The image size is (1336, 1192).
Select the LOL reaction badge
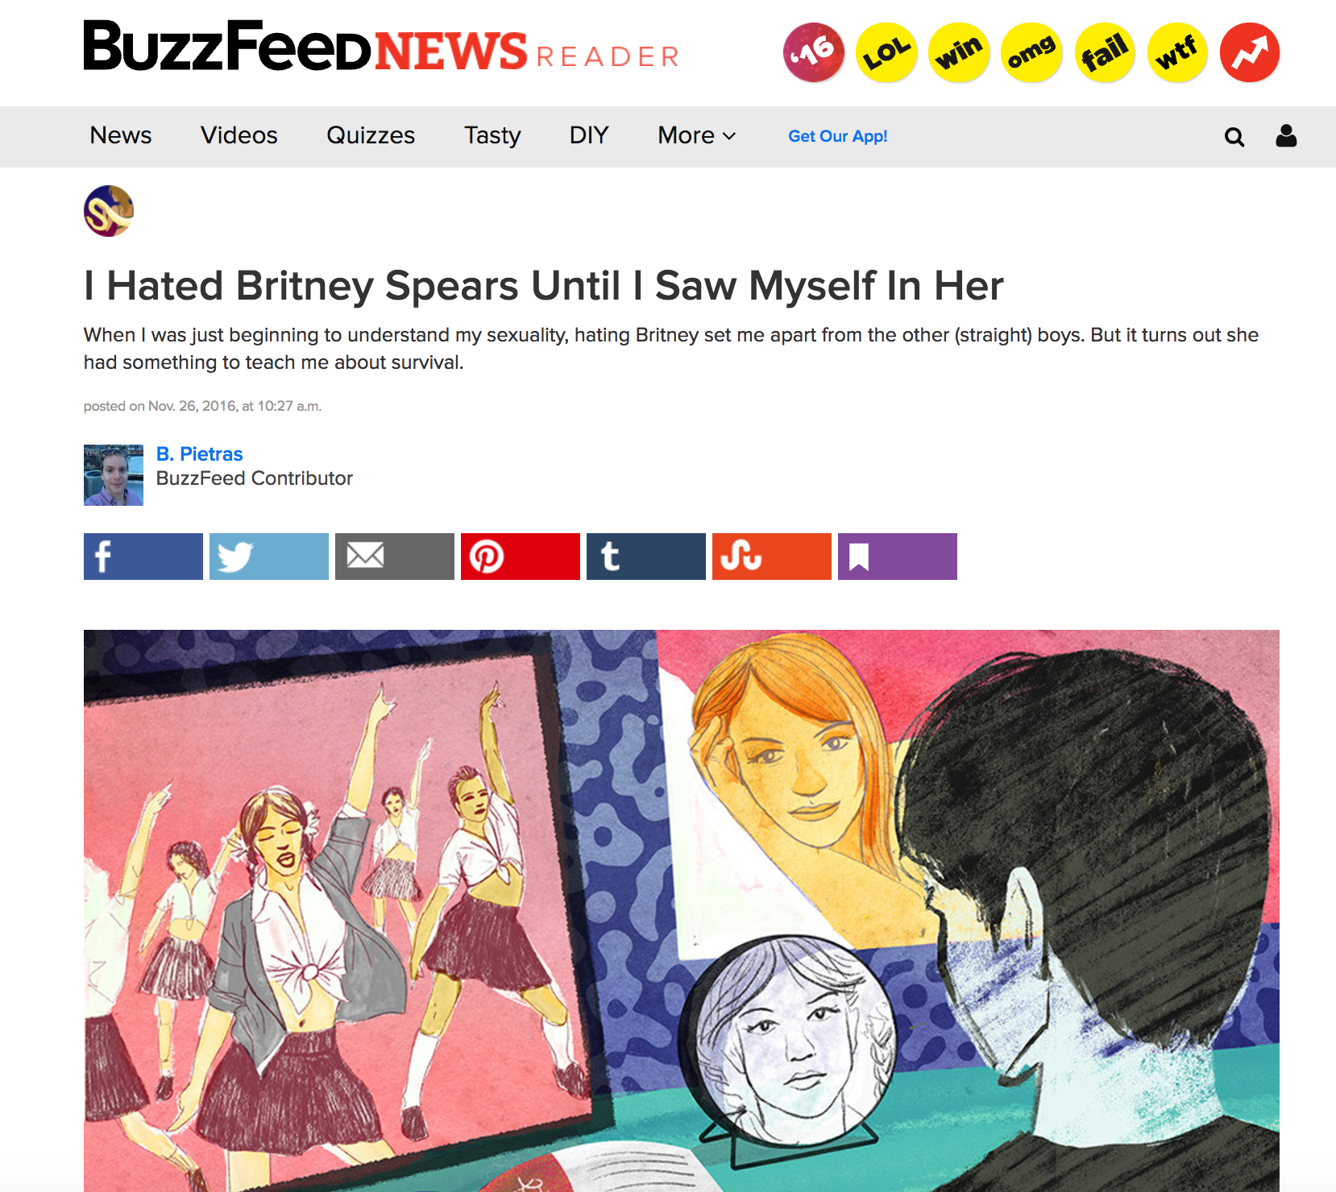pyautogui.click(x=886, y=52)
